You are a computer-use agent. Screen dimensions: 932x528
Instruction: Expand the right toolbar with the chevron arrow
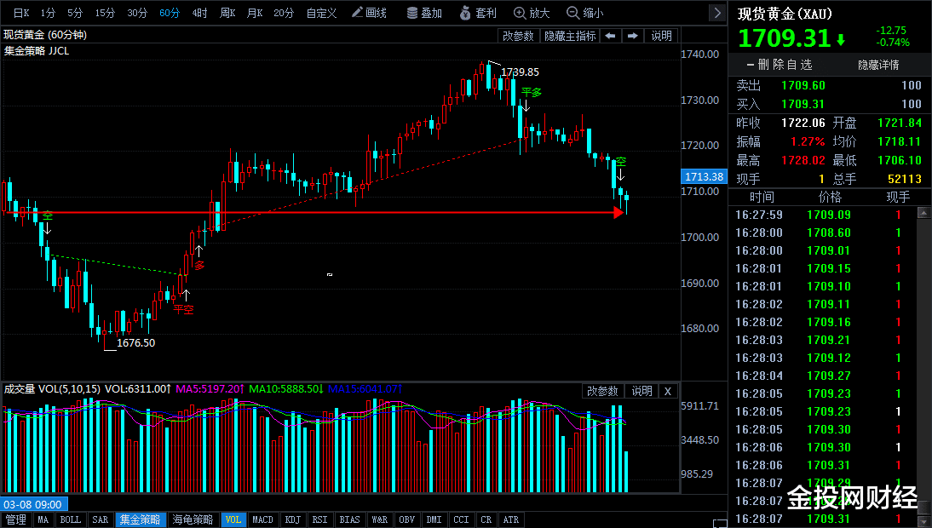(x=717, y=13)
